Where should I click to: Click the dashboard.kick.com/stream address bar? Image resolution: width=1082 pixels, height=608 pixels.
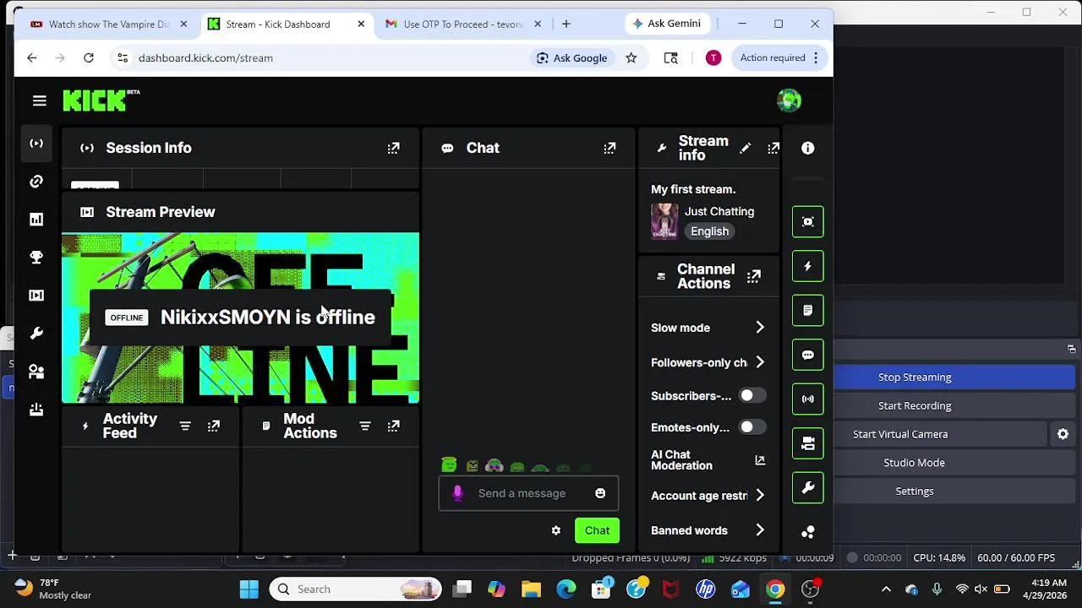[x=205, y=57]
